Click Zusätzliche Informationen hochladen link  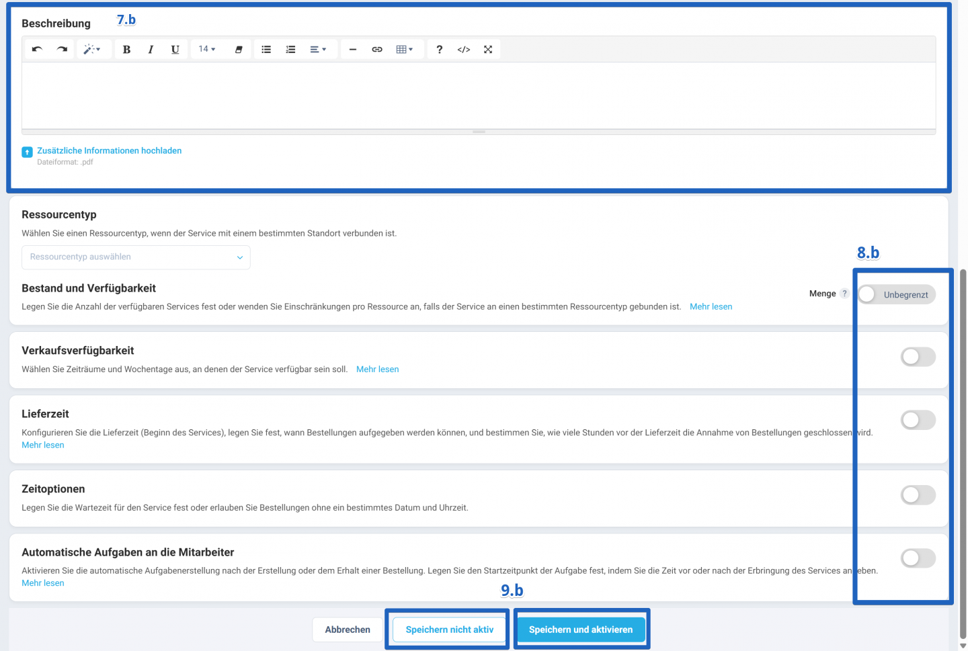(110, 150)
